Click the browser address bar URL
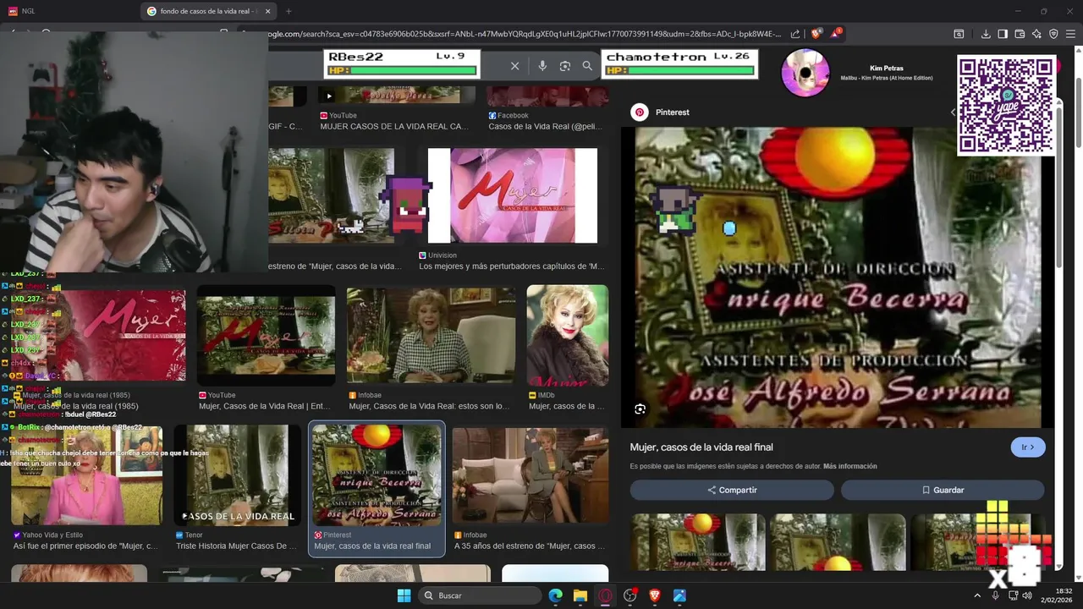This screenshot has width=1083, height=609. [525, 34]
